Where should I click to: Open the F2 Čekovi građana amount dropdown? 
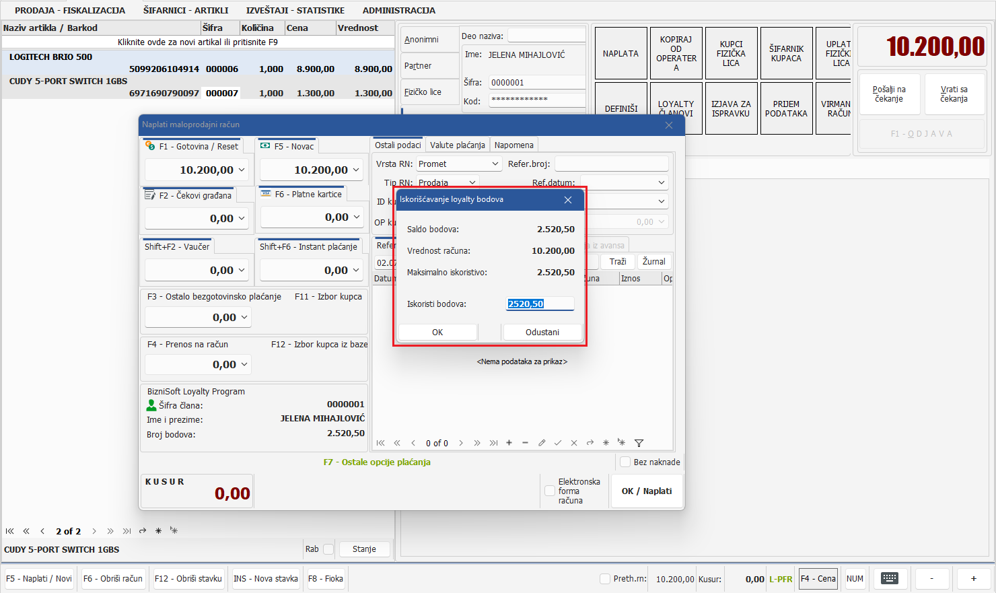click(x=242, y=218)
